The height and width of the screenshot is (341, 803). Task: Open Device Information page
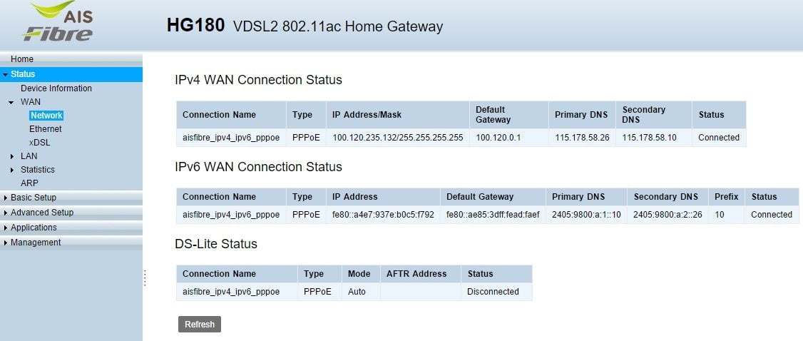click(56, 88)
